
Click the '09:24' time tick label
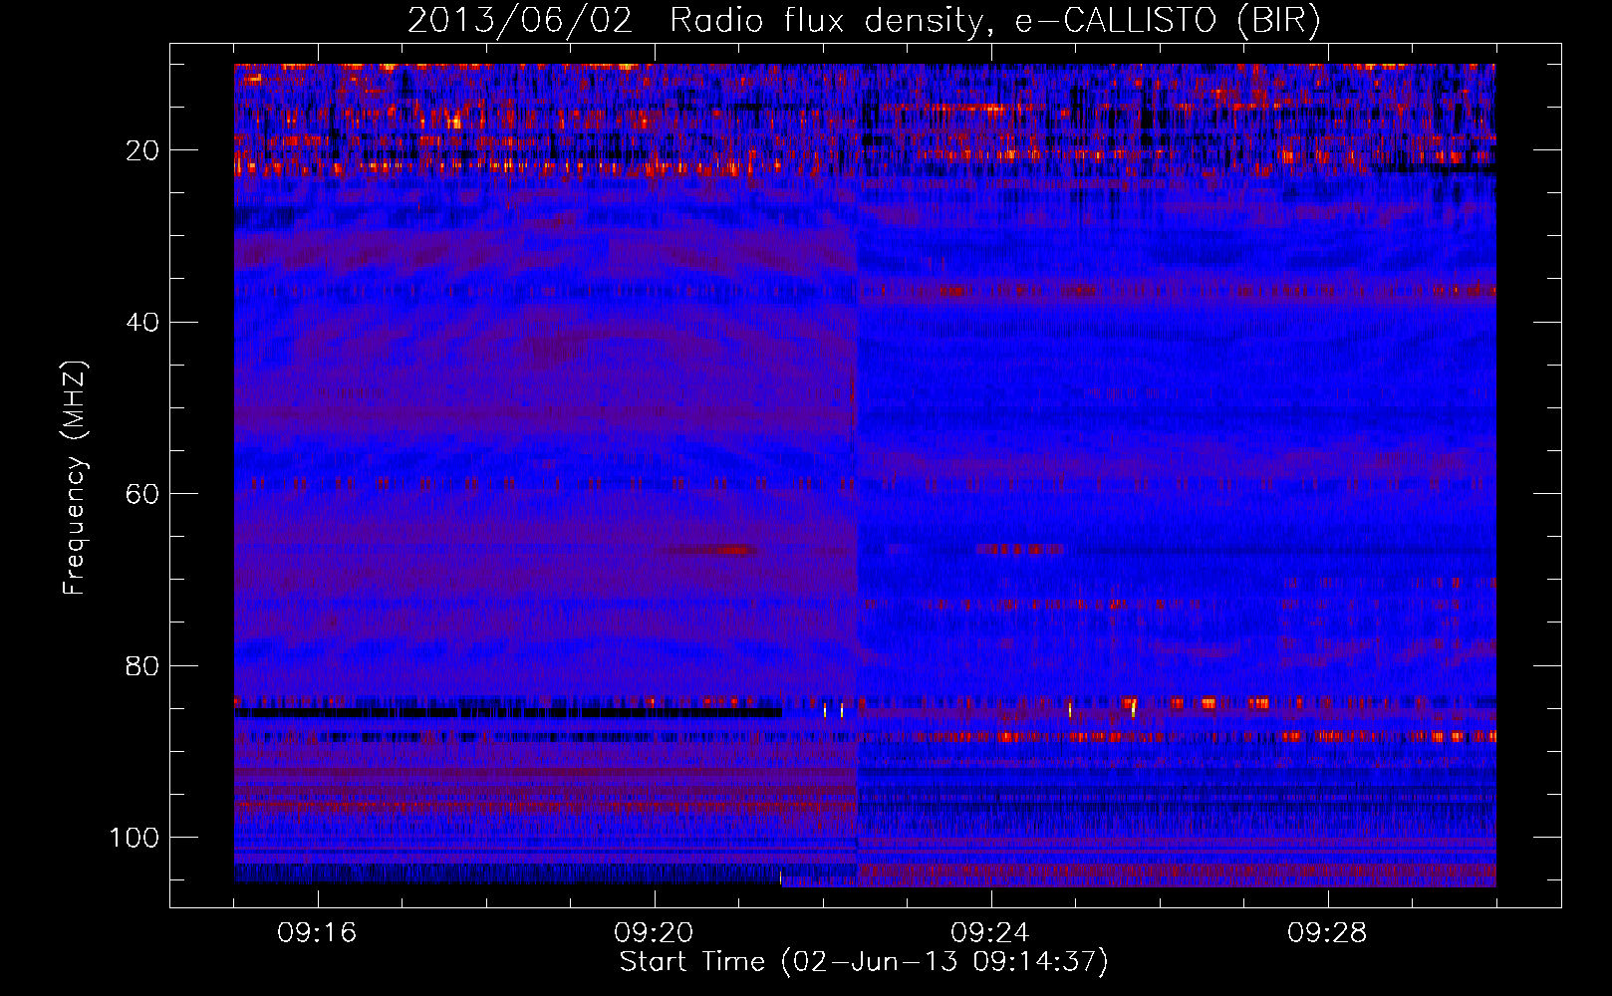tap(990, 933)
